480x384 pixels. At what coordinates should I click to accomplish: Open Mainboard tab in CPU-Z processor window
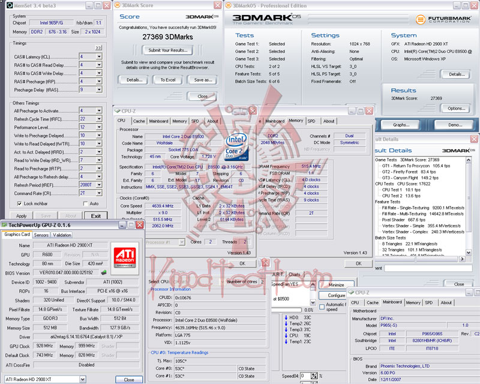[158, 121]
